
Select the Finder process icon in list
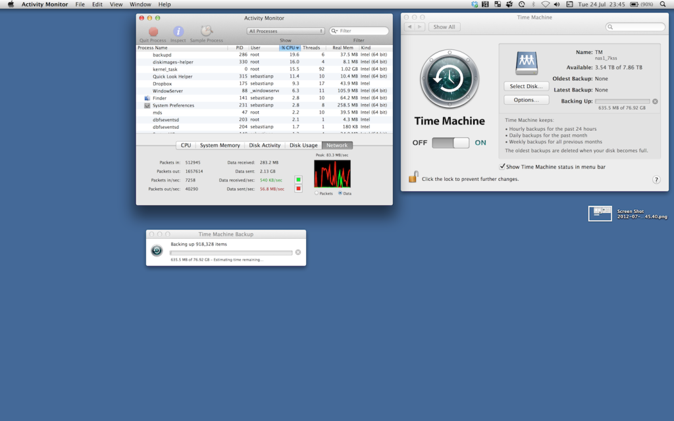pos(147,98)
